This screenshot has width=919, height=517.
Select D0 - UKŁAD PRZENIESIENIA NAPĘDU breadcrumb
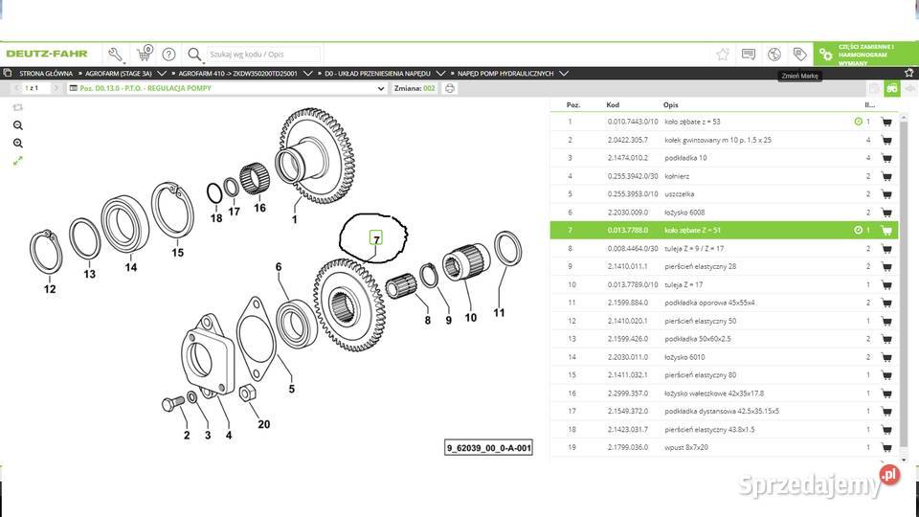375,73
